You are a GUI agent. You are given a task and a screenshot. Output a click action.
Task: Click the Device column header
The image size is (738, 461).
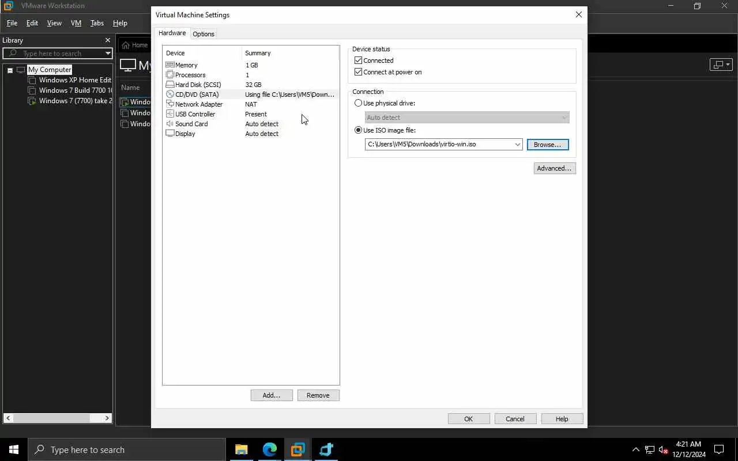pyautogui.click(x=202, y=53)
